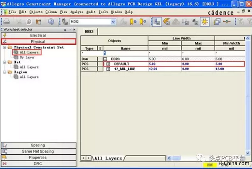Click the orange-green connector icon

227,22
